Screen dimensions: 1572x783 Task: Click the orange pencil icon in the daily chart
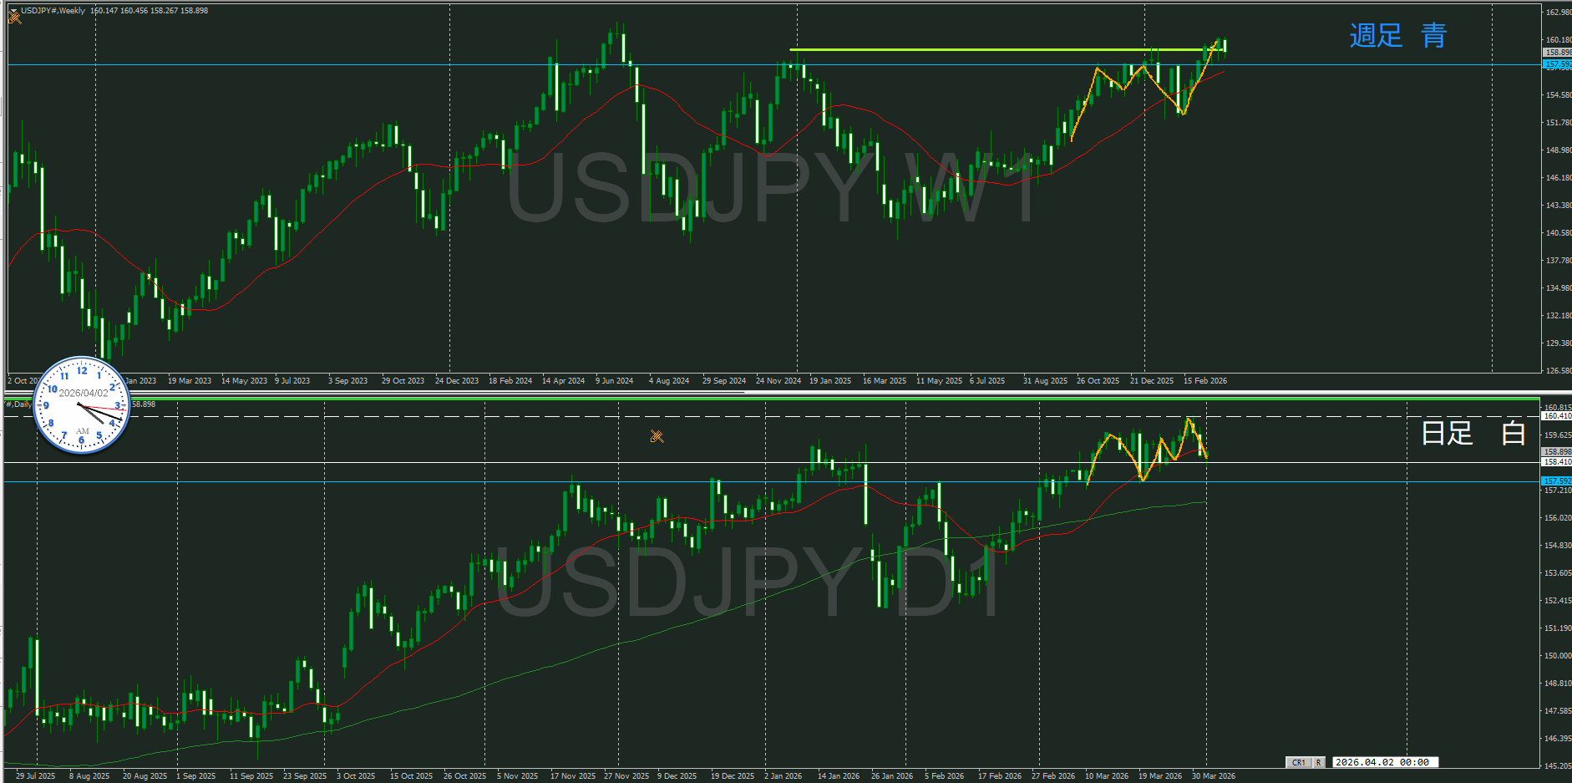pyautogui.click(x=657, y=436)
